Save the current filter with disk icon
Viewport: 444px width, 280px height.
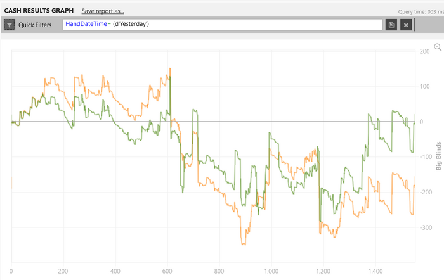pos(391,25)
